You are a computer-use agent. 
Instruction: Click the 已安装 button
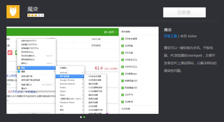point(184,12)
